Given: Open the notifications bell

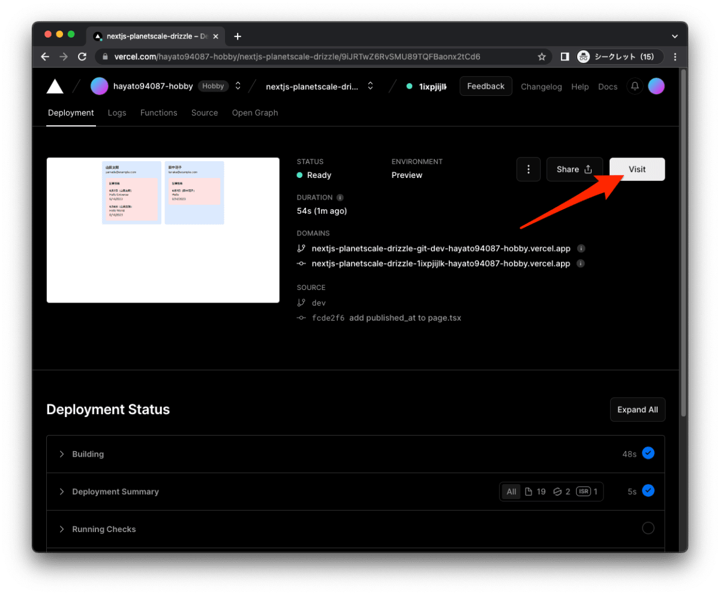Looking at the screenshot, I should click(x=635, y=86).
